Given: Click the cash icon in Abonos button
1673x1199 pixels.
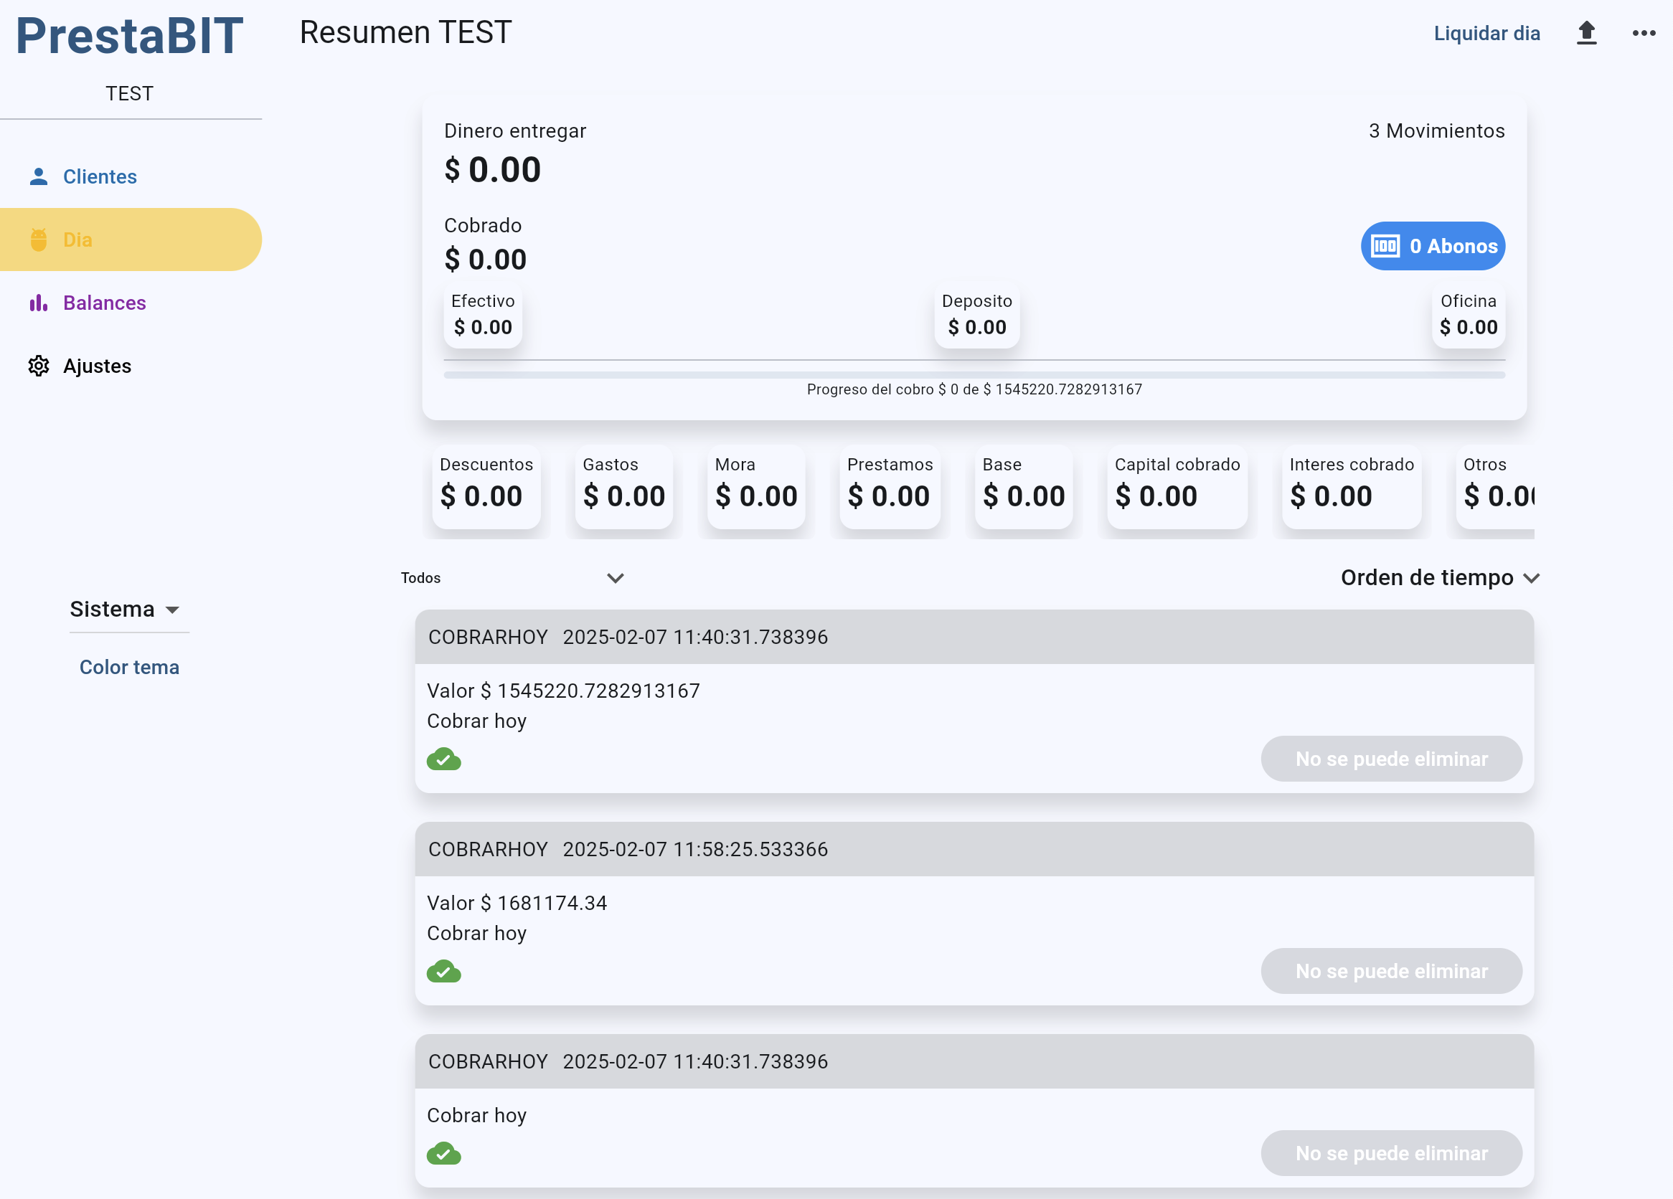Looking at the screenshot, I should coord(1385,246).
